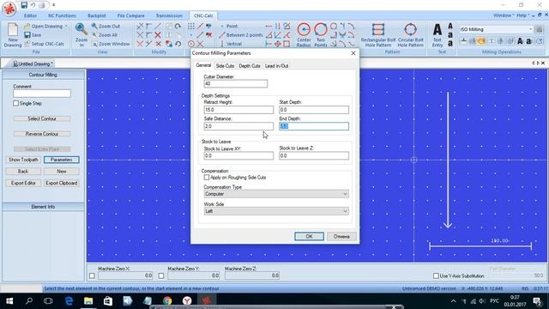Click the Comment text field
The image size is (549, 309).
pyautogui.click(x=42, y=94)
